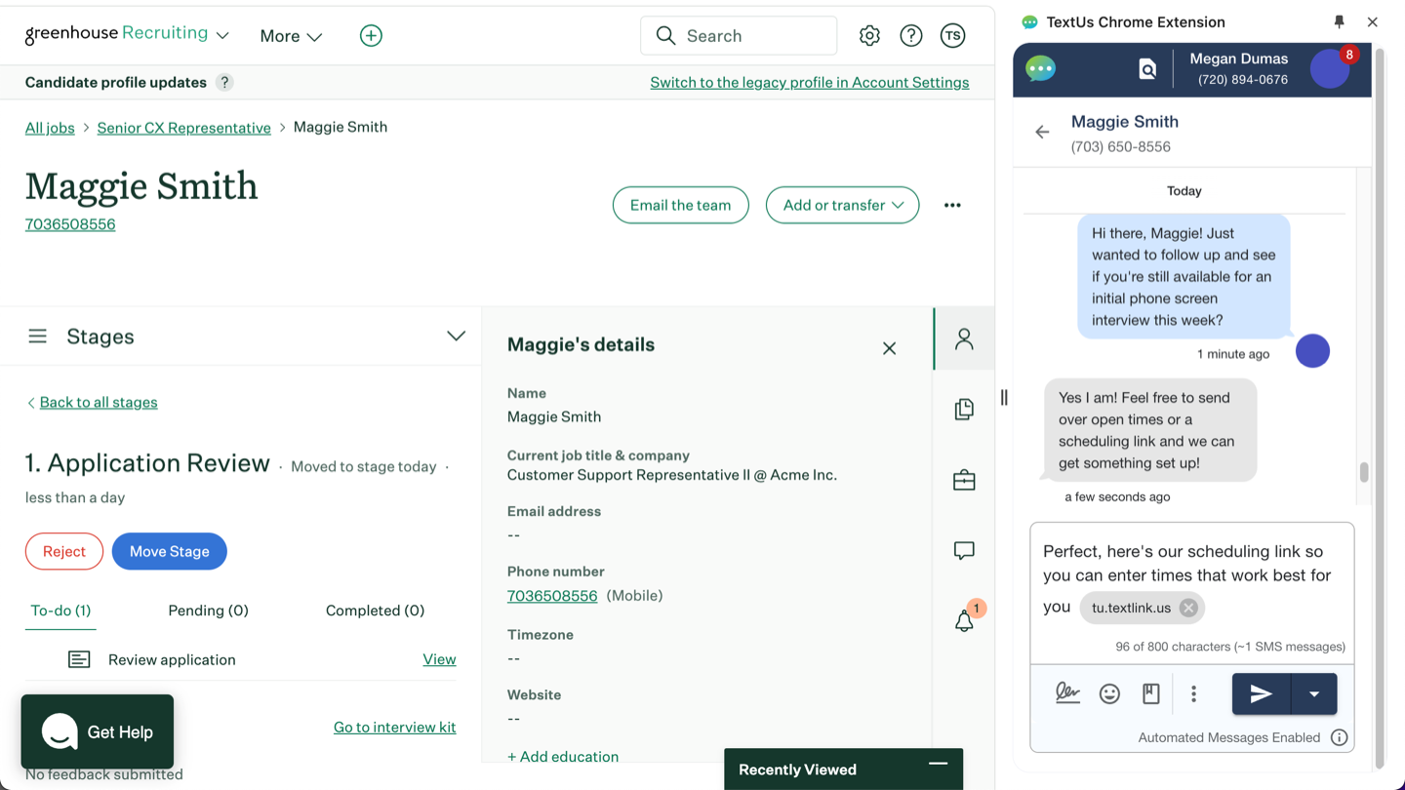Minimize the Recently Viewed panel
Viewport: 1405px width, 790px height.
[938, 765]
